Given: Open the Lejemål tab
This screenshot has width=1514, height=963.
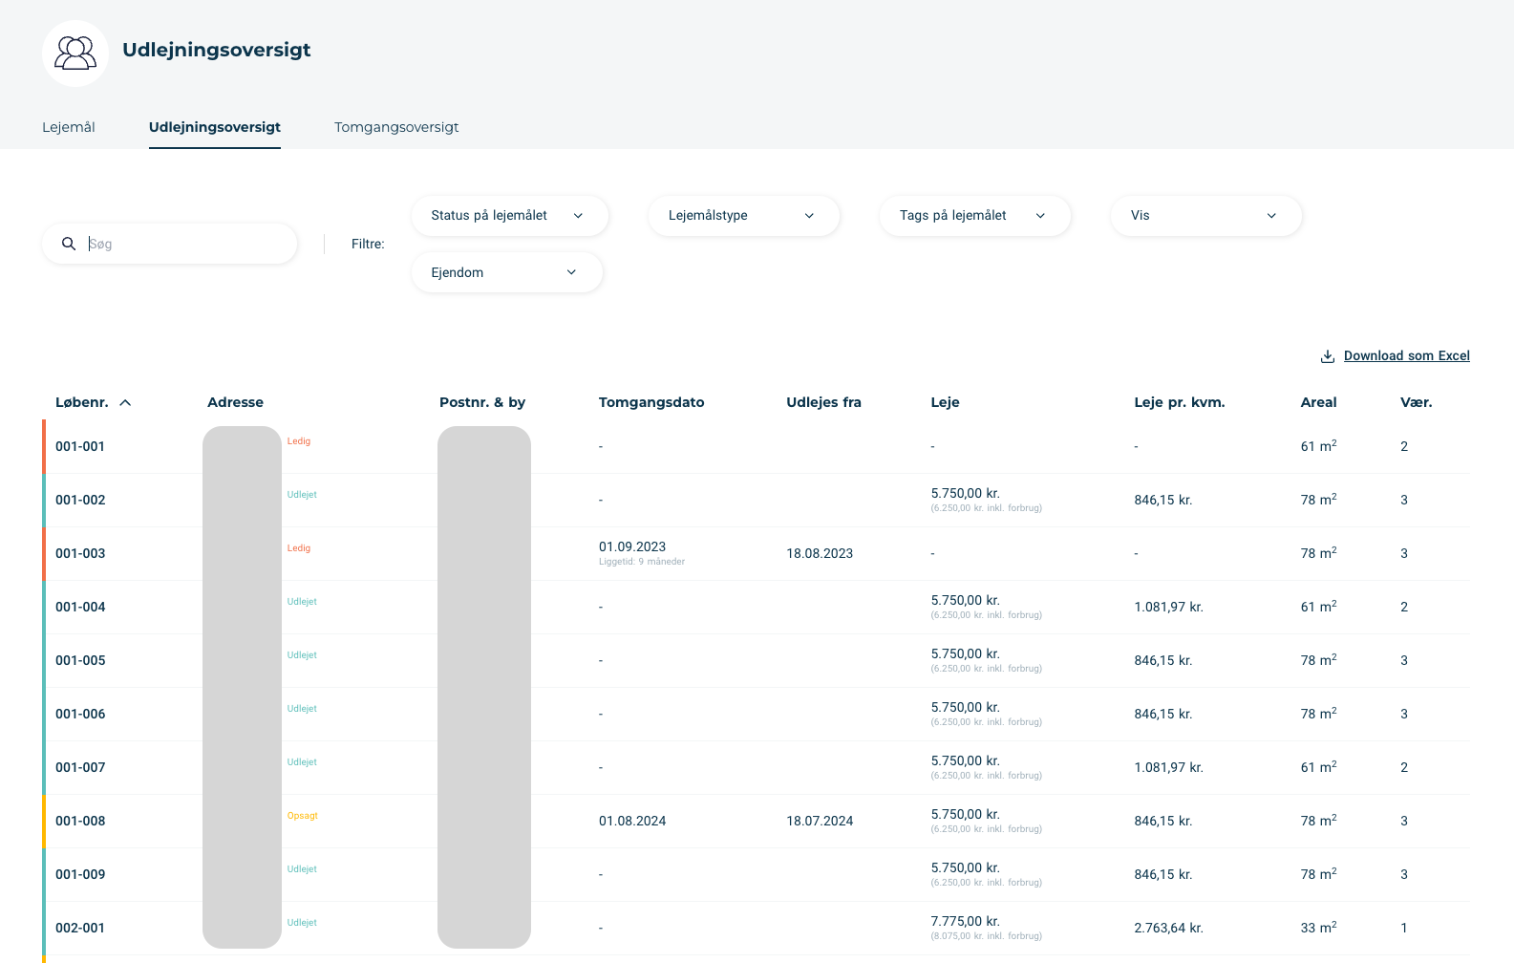Looking at the screenshot, I should point(69,127).
